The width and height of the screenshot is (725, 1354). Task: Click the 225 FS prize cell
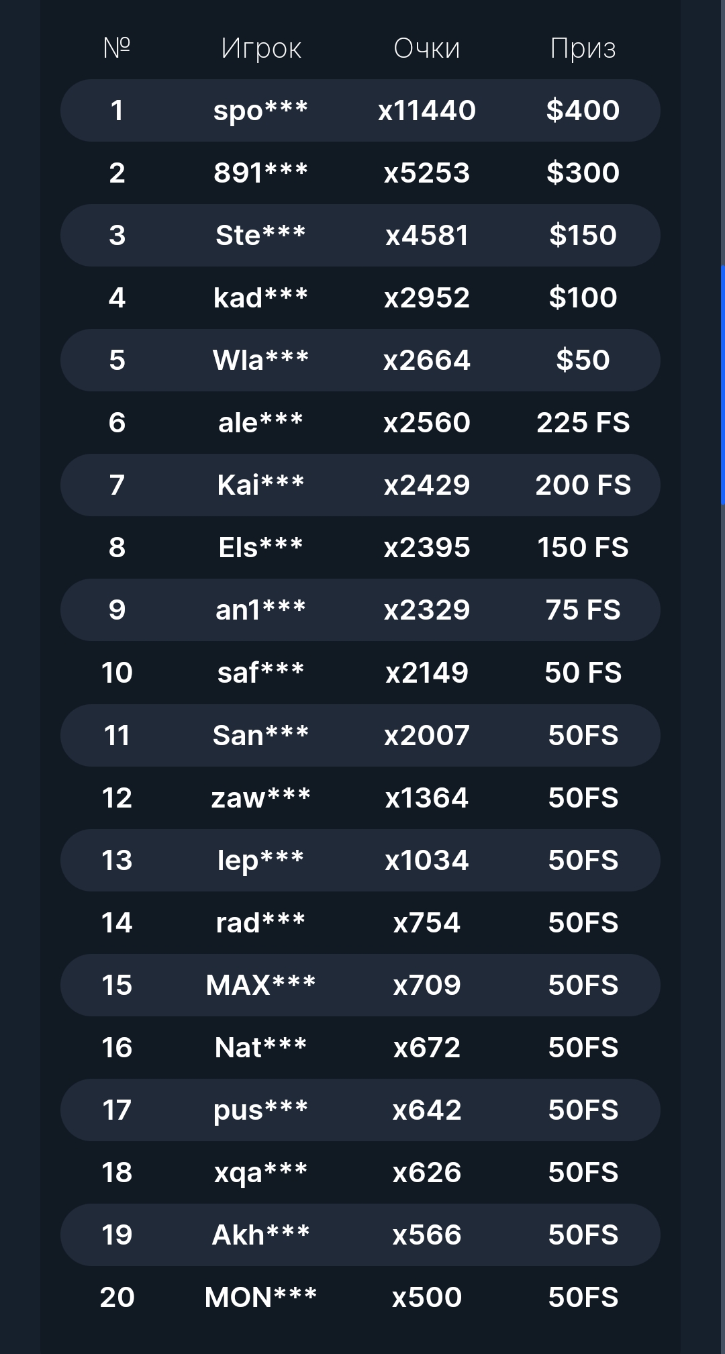(583, 423)
